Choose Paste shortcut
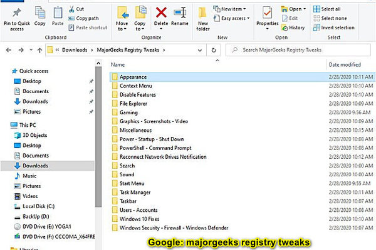Viewport: 376px width, 250px height. pyautogui.click(x=88, y=27)
